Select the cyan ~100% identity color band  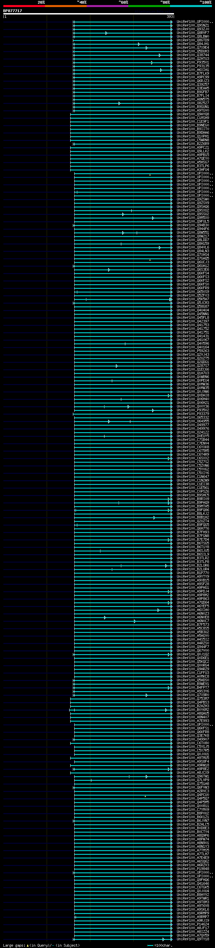coord(191,6)
